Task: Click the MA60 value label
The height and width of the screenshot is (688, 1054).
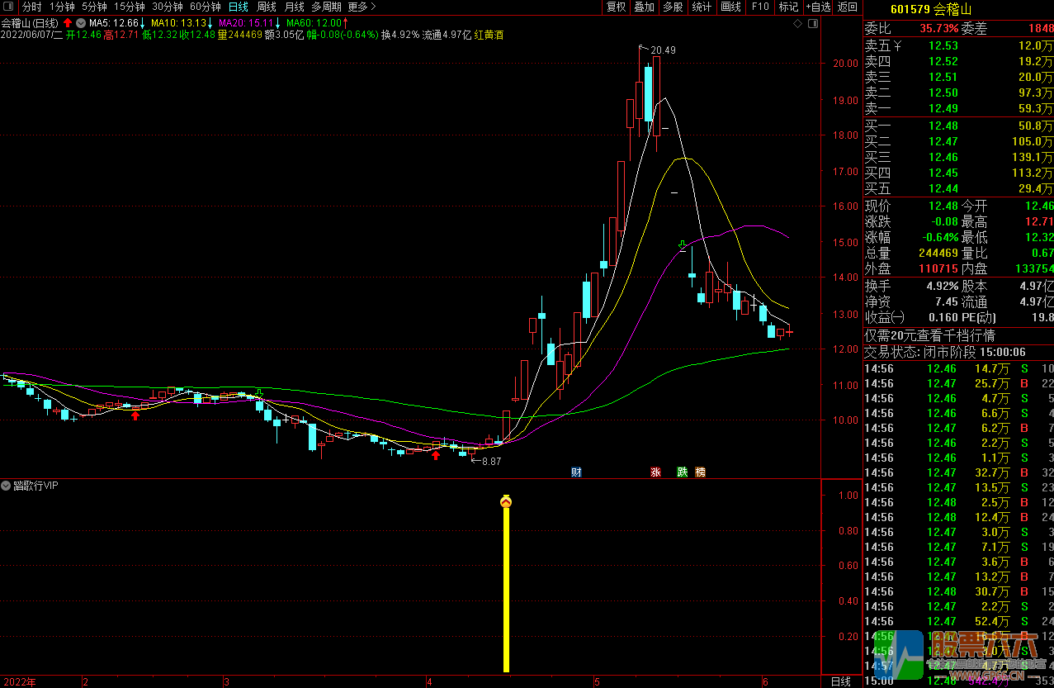Action: pos(316,22)
